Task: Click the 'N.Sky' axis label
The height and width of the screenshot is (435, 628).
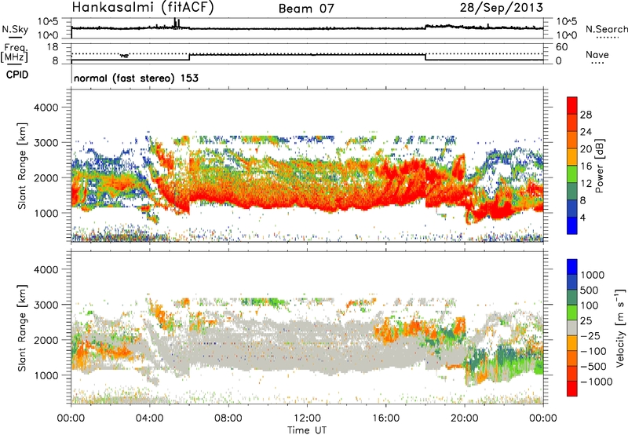Action: point(15,29)
